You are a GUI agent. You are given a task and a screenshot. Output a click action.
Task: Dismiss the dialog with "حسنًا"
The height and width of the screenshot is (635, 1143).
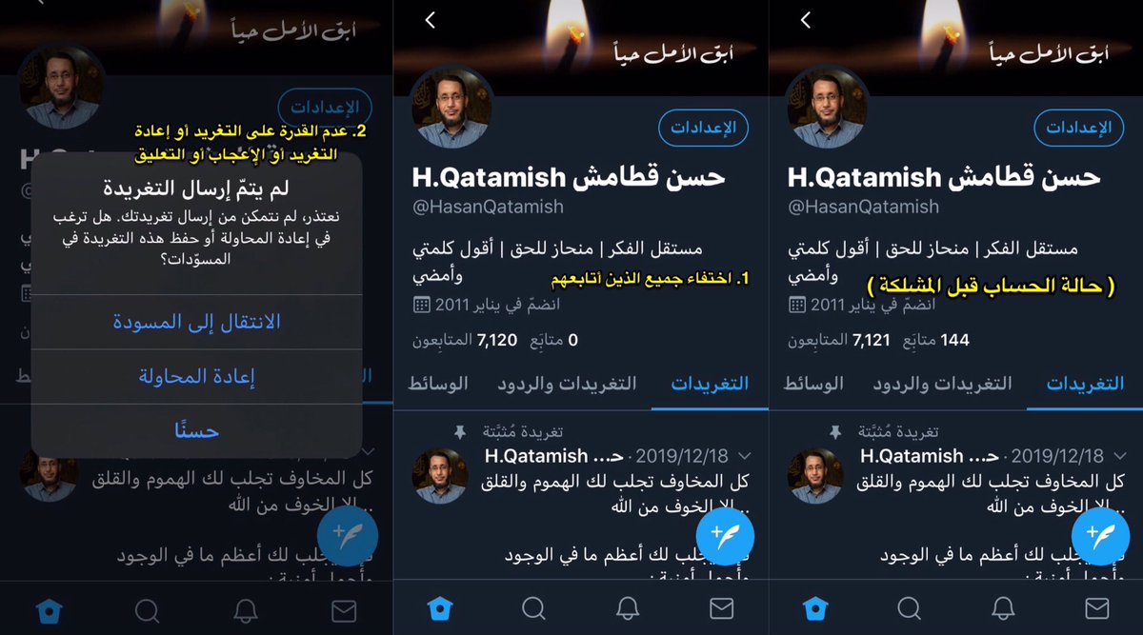196,431
